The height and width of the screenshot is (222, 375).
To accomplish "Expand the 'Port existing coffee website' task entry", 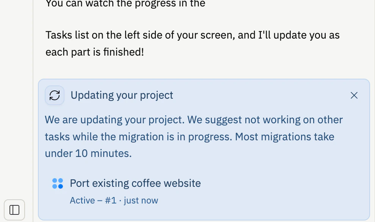I will (135, 183).
